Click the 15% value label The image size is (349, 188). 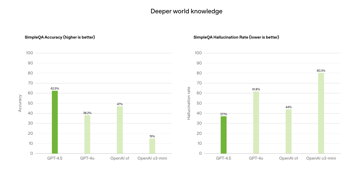pyautogui.click(x=152, y=136)
